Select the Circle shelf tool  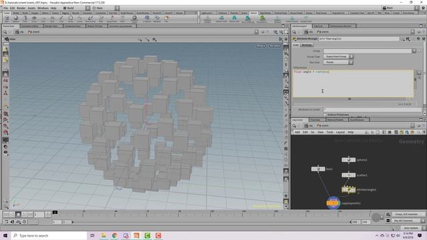[70, 19]
